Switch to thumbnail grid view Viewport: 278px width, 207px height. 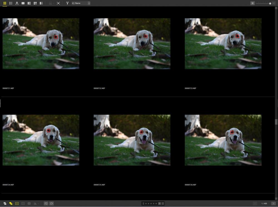pyautogui.click(x=5, y=3)
